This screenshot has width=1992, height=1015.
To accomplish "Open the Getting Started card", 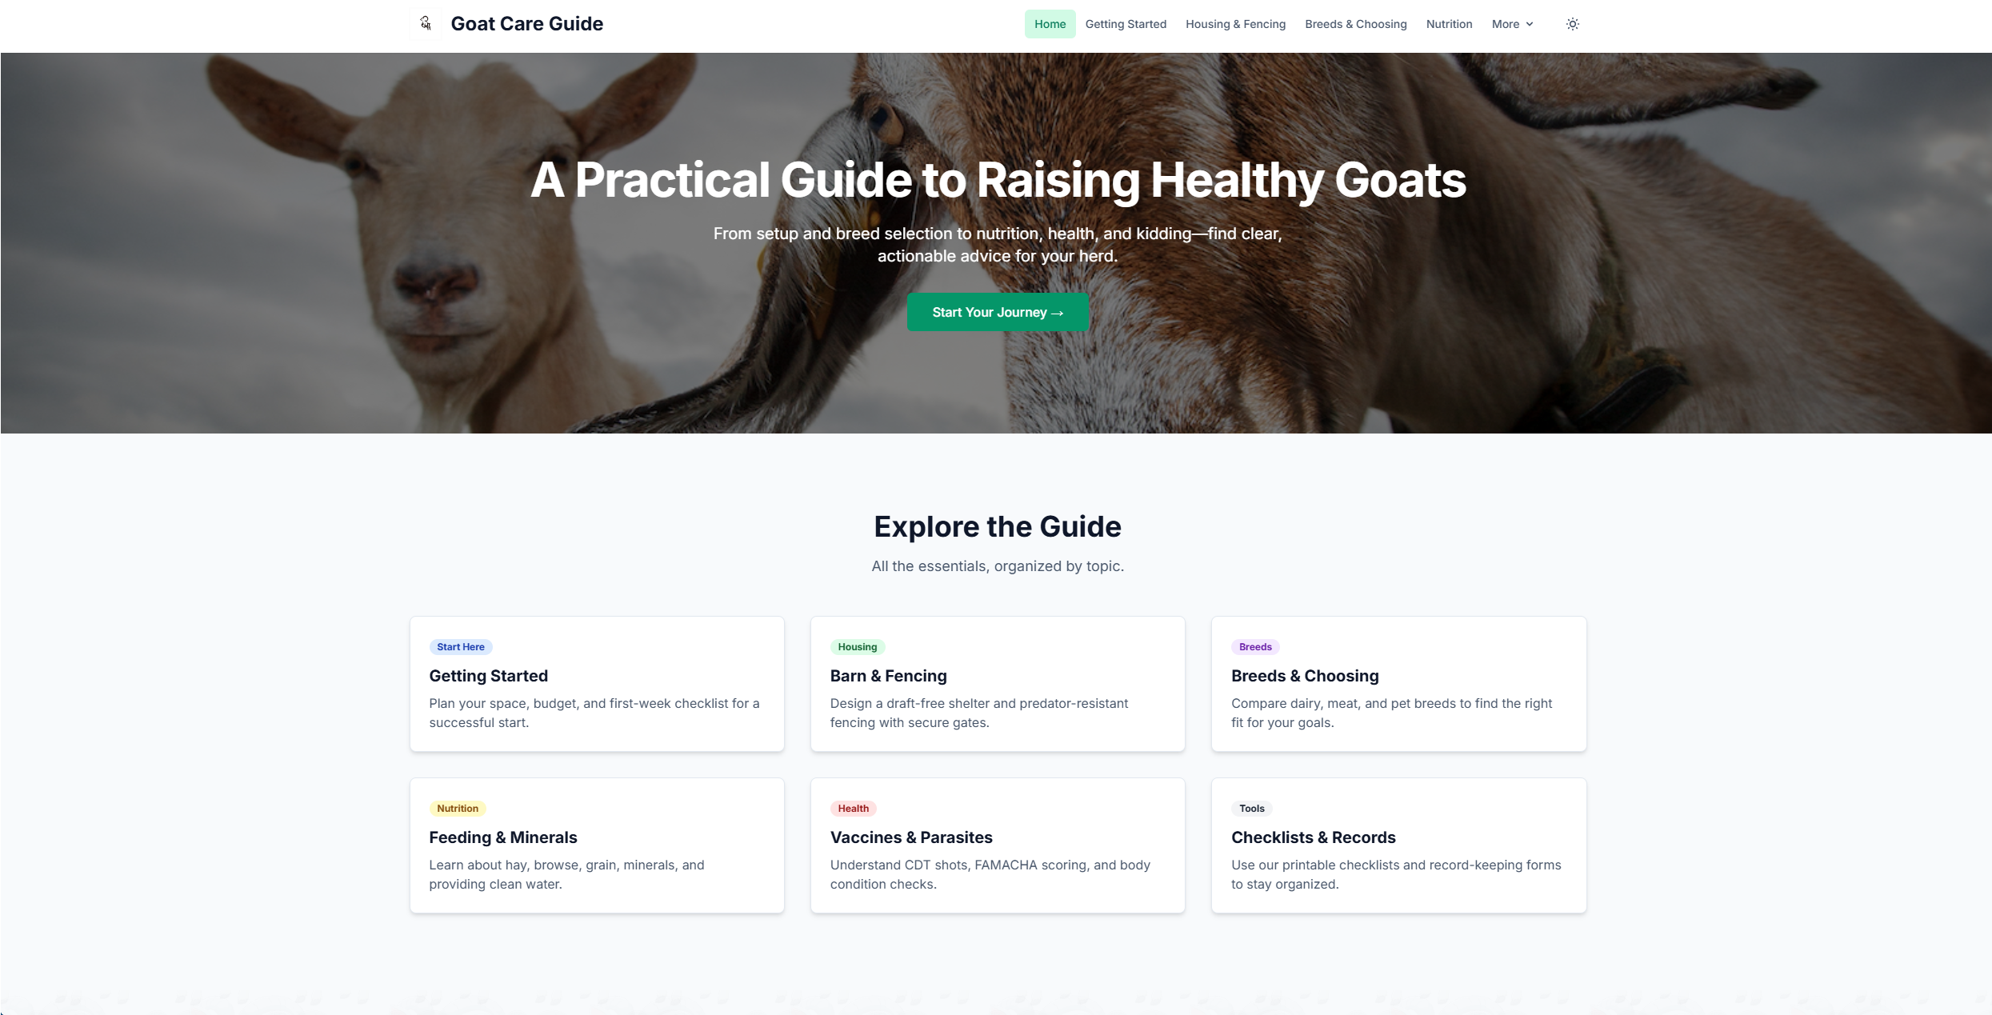I will 597,684.
